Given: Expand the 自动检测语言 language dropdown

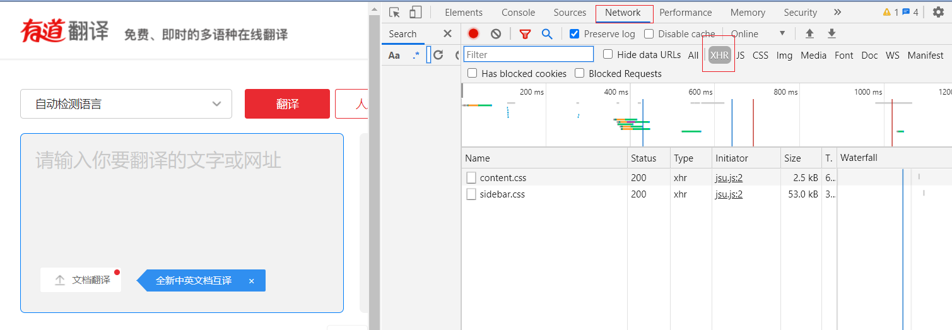Looking at the screenshot, I should pos(126,104).
